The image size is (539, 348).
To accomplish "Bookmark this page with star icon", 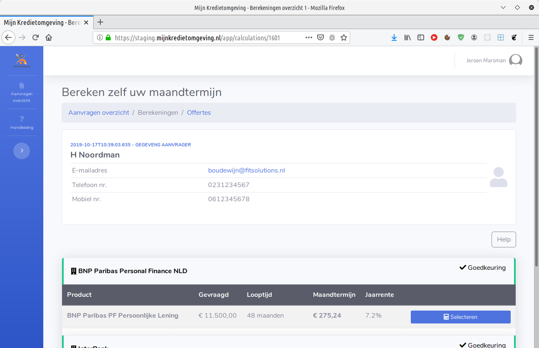I will 343,37.
